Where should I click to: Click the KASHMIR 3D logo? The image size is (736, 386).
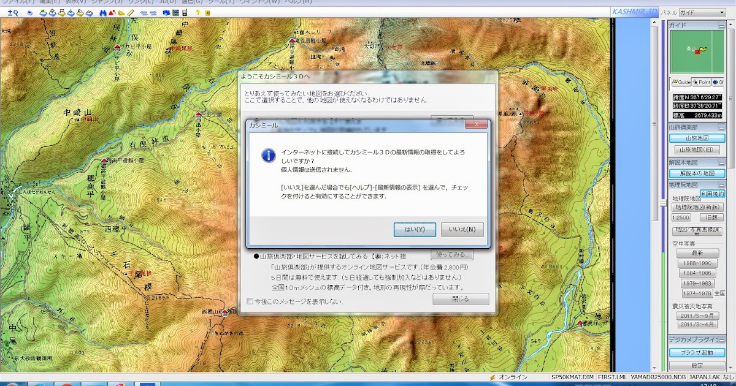(x=633, y=12)
